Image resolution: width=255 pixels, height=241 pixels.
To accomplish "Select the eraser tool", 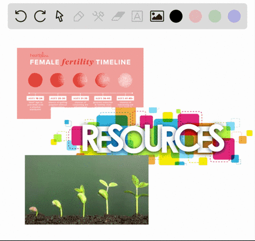I will click(x=118, y=17).
